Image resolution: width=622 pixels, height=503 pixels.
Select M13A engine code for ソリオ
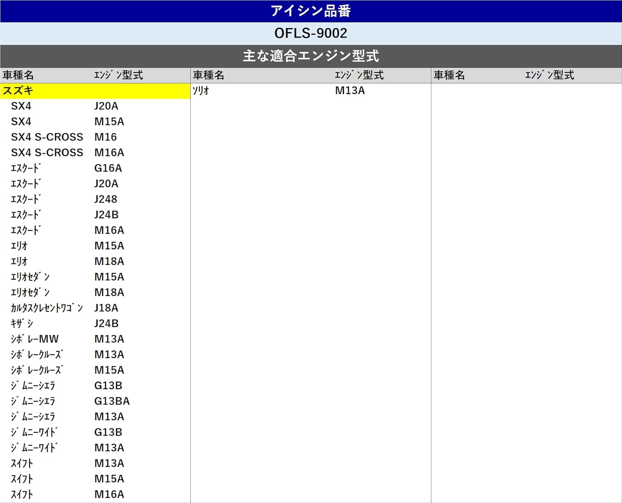tap(350, 91)
